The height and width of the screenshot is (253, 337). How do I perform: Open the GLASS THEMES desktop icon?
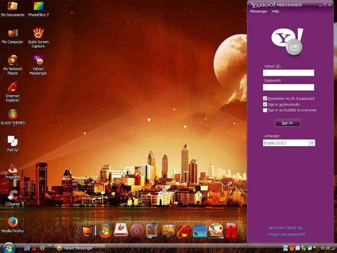13,117
